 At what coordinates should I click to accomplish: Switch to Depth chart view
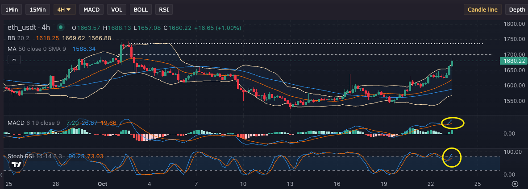[517, 9]
